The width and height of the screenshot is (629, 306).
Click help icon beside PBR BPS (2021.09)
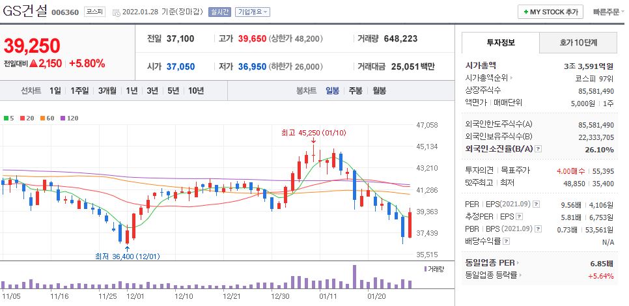point(538,229)
